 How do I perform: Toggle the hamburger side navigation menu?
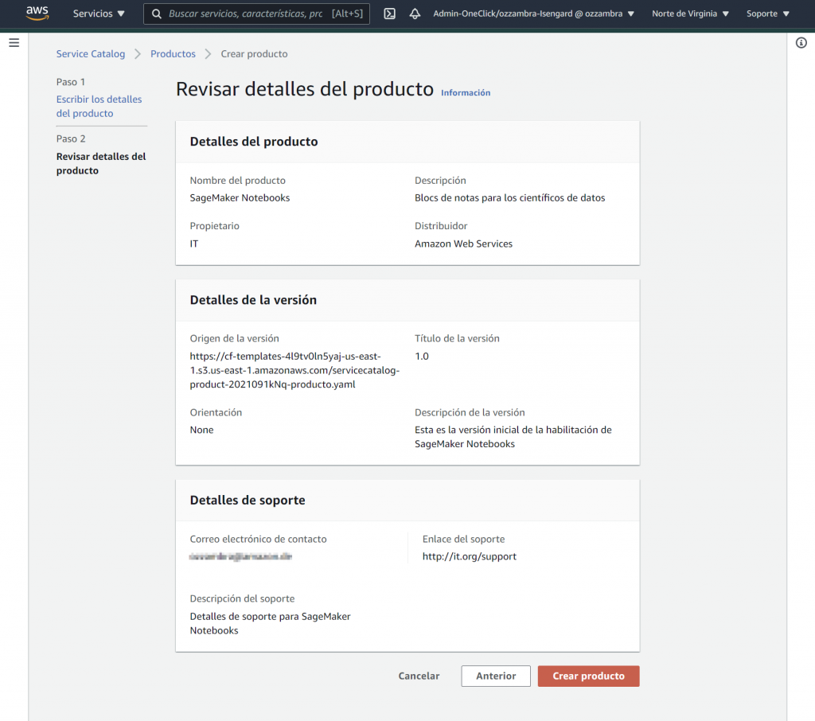point(14,43)
